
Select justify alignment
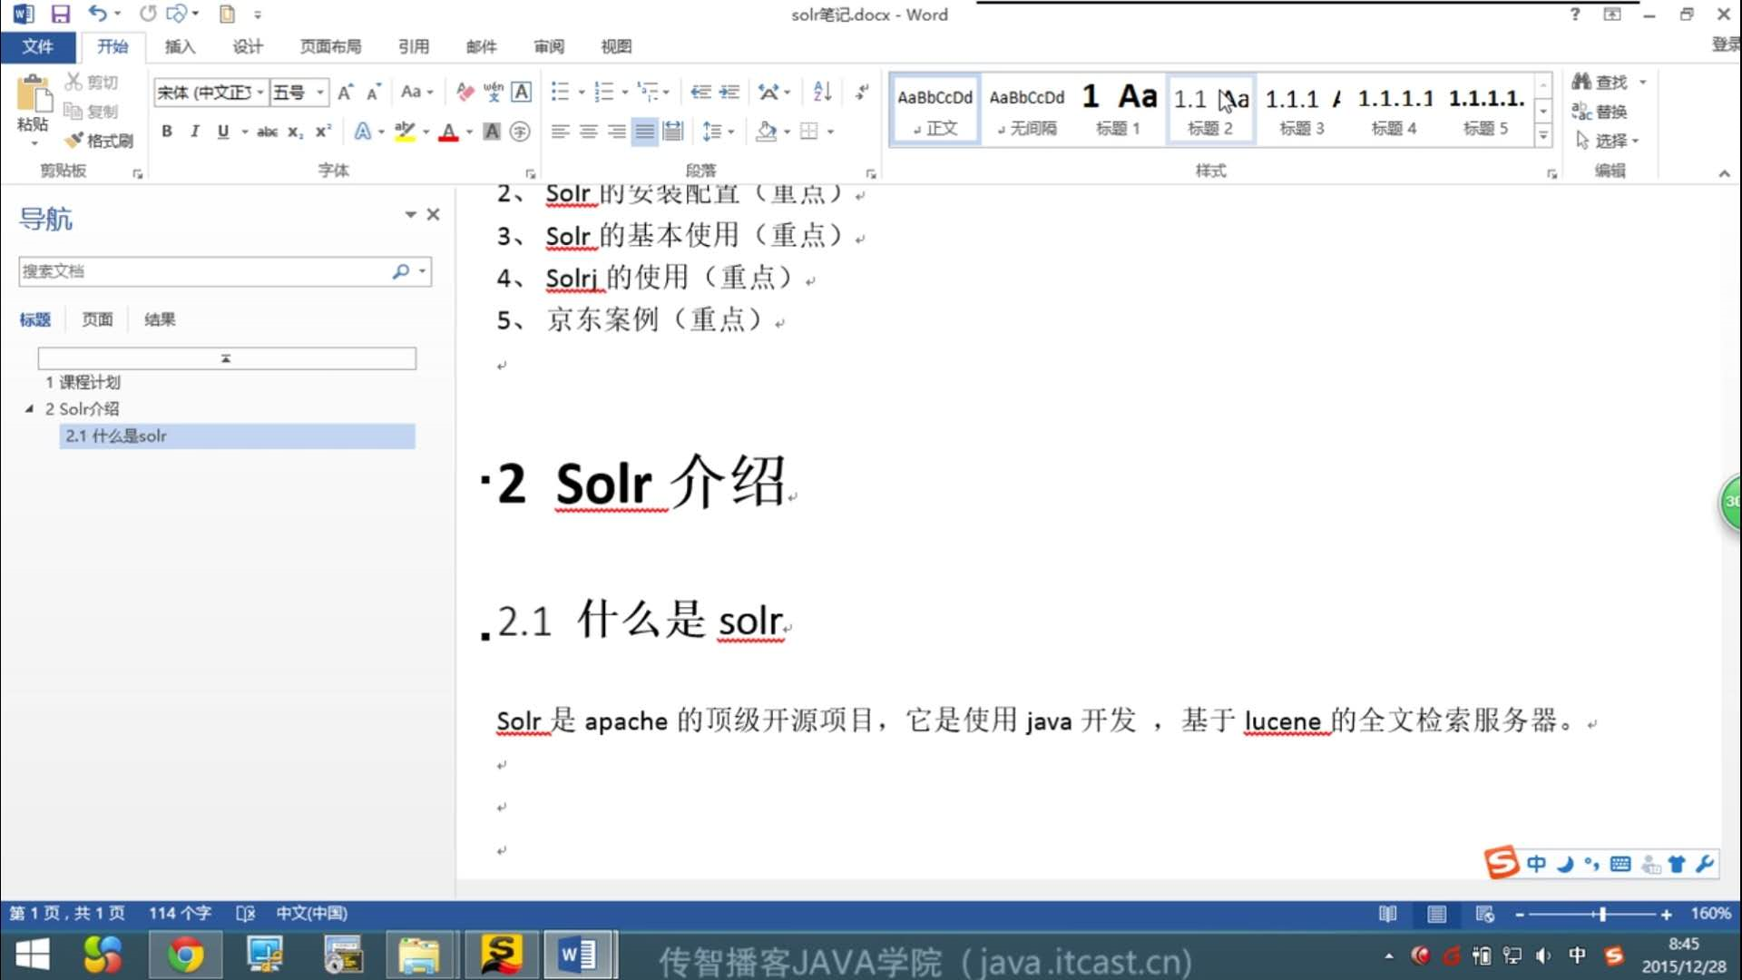click(x=644, y=132)
